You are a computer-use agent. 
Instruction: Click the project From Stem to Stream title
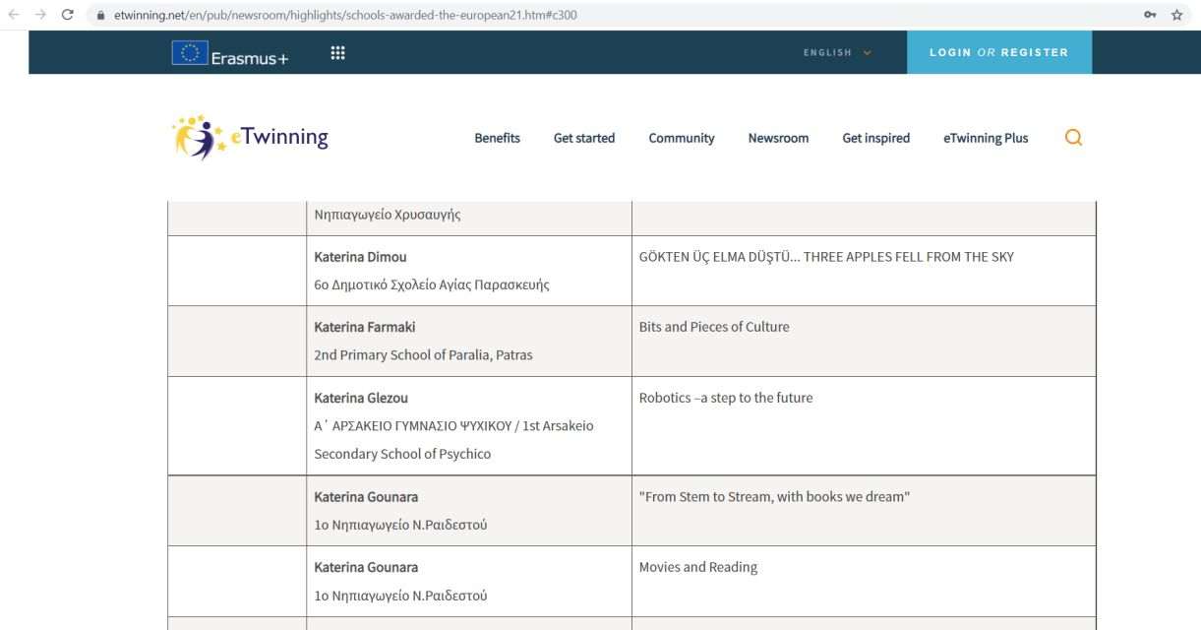774,497
